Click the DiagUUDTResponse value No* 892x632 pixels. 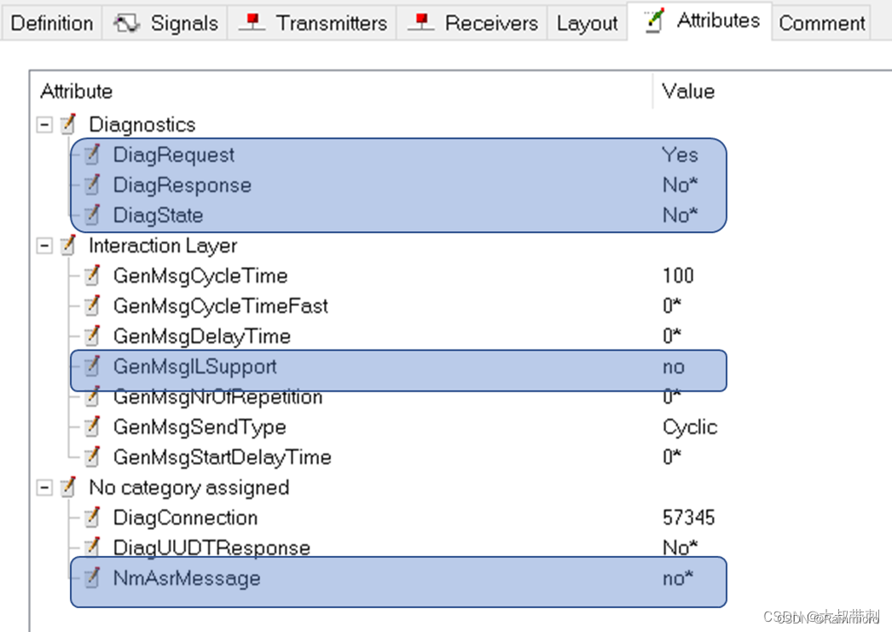[680, 548]
